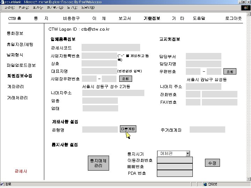This screenshot has width=251, height=188.
Task: Open the 비용청구 navigation tab
Action: tap(71, 18)
